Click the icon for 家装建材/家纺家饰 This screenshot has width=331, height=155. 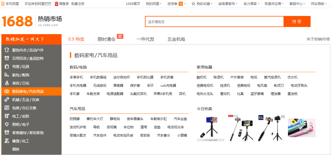pos(7,133)
